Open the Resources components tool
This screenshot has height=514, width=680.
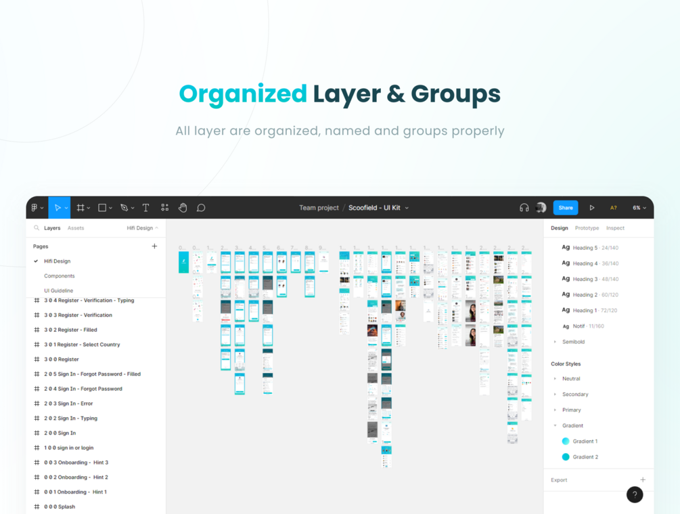pos(165,207)
